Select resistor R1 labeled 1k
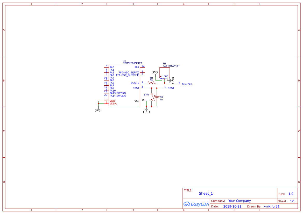303x214 pixels. pyautogui.click(x=152, y=83)
